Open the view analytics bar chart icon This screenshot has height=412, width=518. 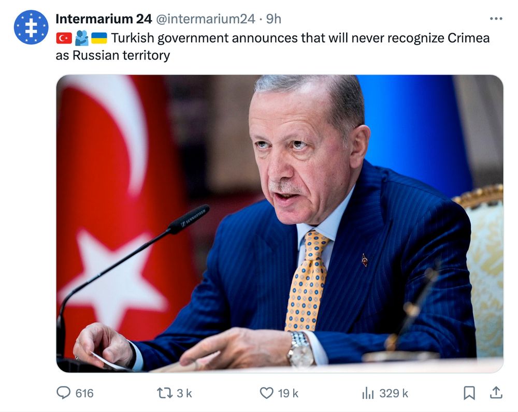368,393
